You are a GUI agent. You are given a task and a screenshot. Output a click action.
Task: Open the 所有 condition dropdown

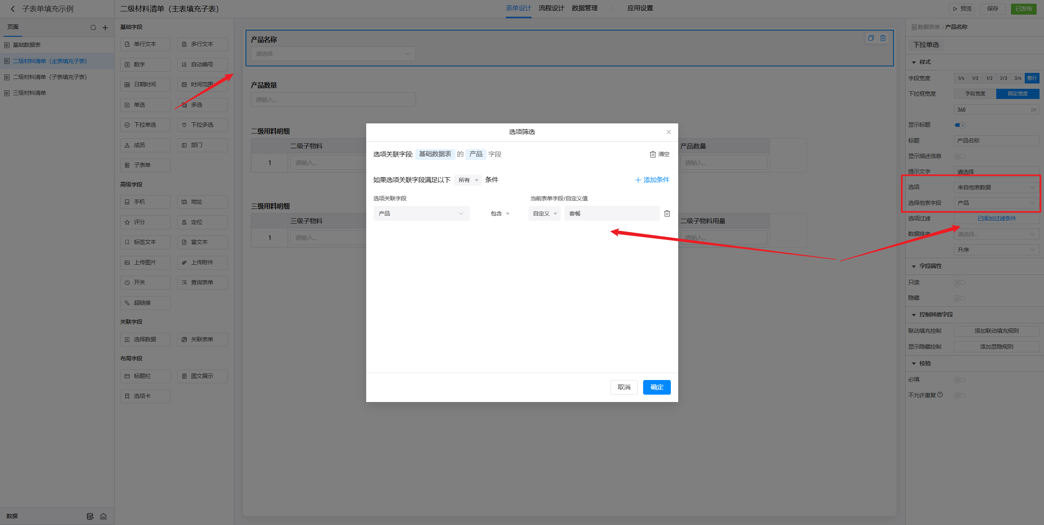tap(468, 180)
